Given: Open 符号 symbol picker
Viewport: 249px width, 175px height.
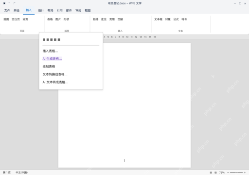Looking at the screenshot, I should tap(184, 19).
